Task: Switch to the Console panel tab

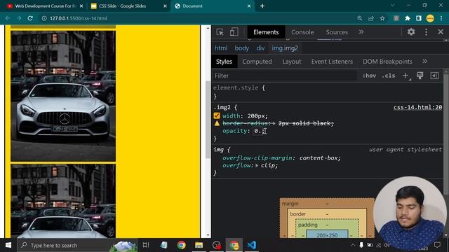Action: point(302,32)
